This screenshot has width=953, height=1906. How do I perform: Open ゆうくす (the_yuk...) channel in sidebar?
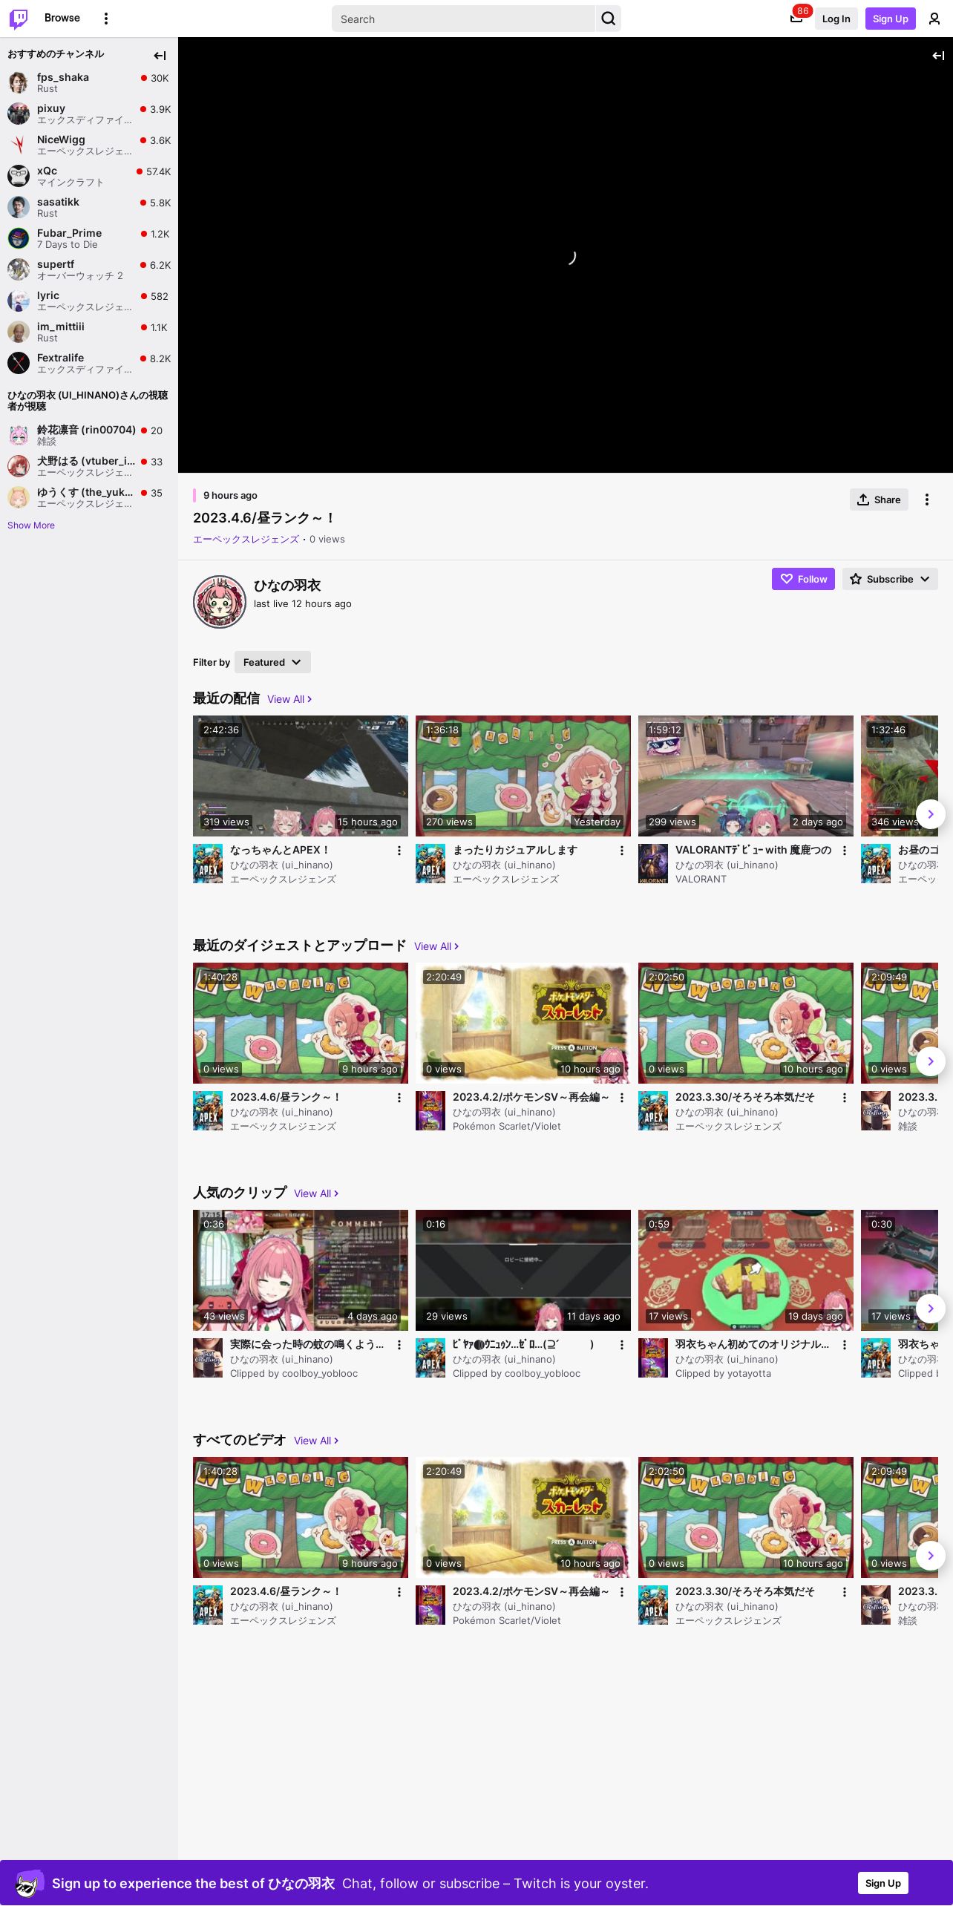pyautogui.click(x=89, y=497)
